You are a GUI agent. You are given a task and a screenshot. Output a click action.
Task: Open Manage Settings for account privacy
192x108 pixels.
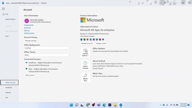(x=31, y=41)
